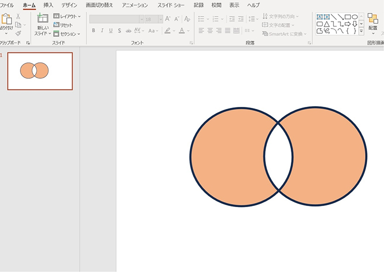
Task: Click the Cut scissors icon
Action: (18, 16)
